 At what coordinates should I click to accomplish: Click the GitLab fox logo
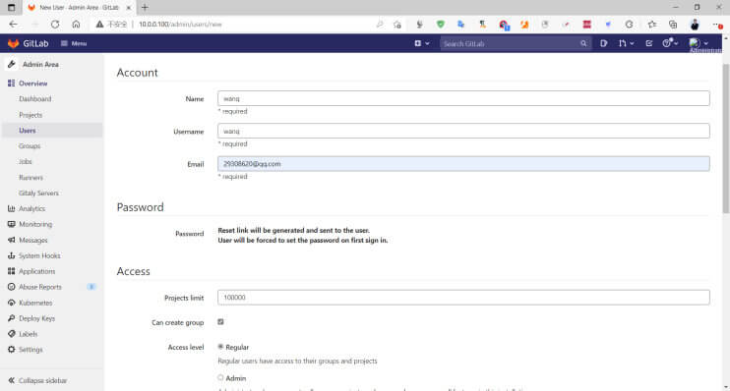click(13, 43)
